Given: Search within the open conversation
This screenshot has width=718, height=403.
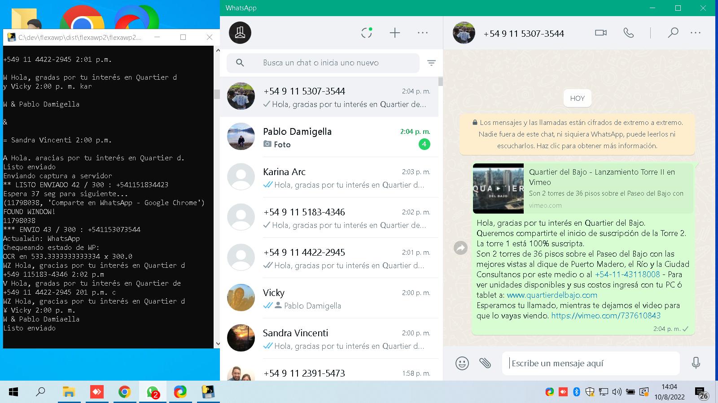Looking at the screenshot, I should [x=673, y=33].
